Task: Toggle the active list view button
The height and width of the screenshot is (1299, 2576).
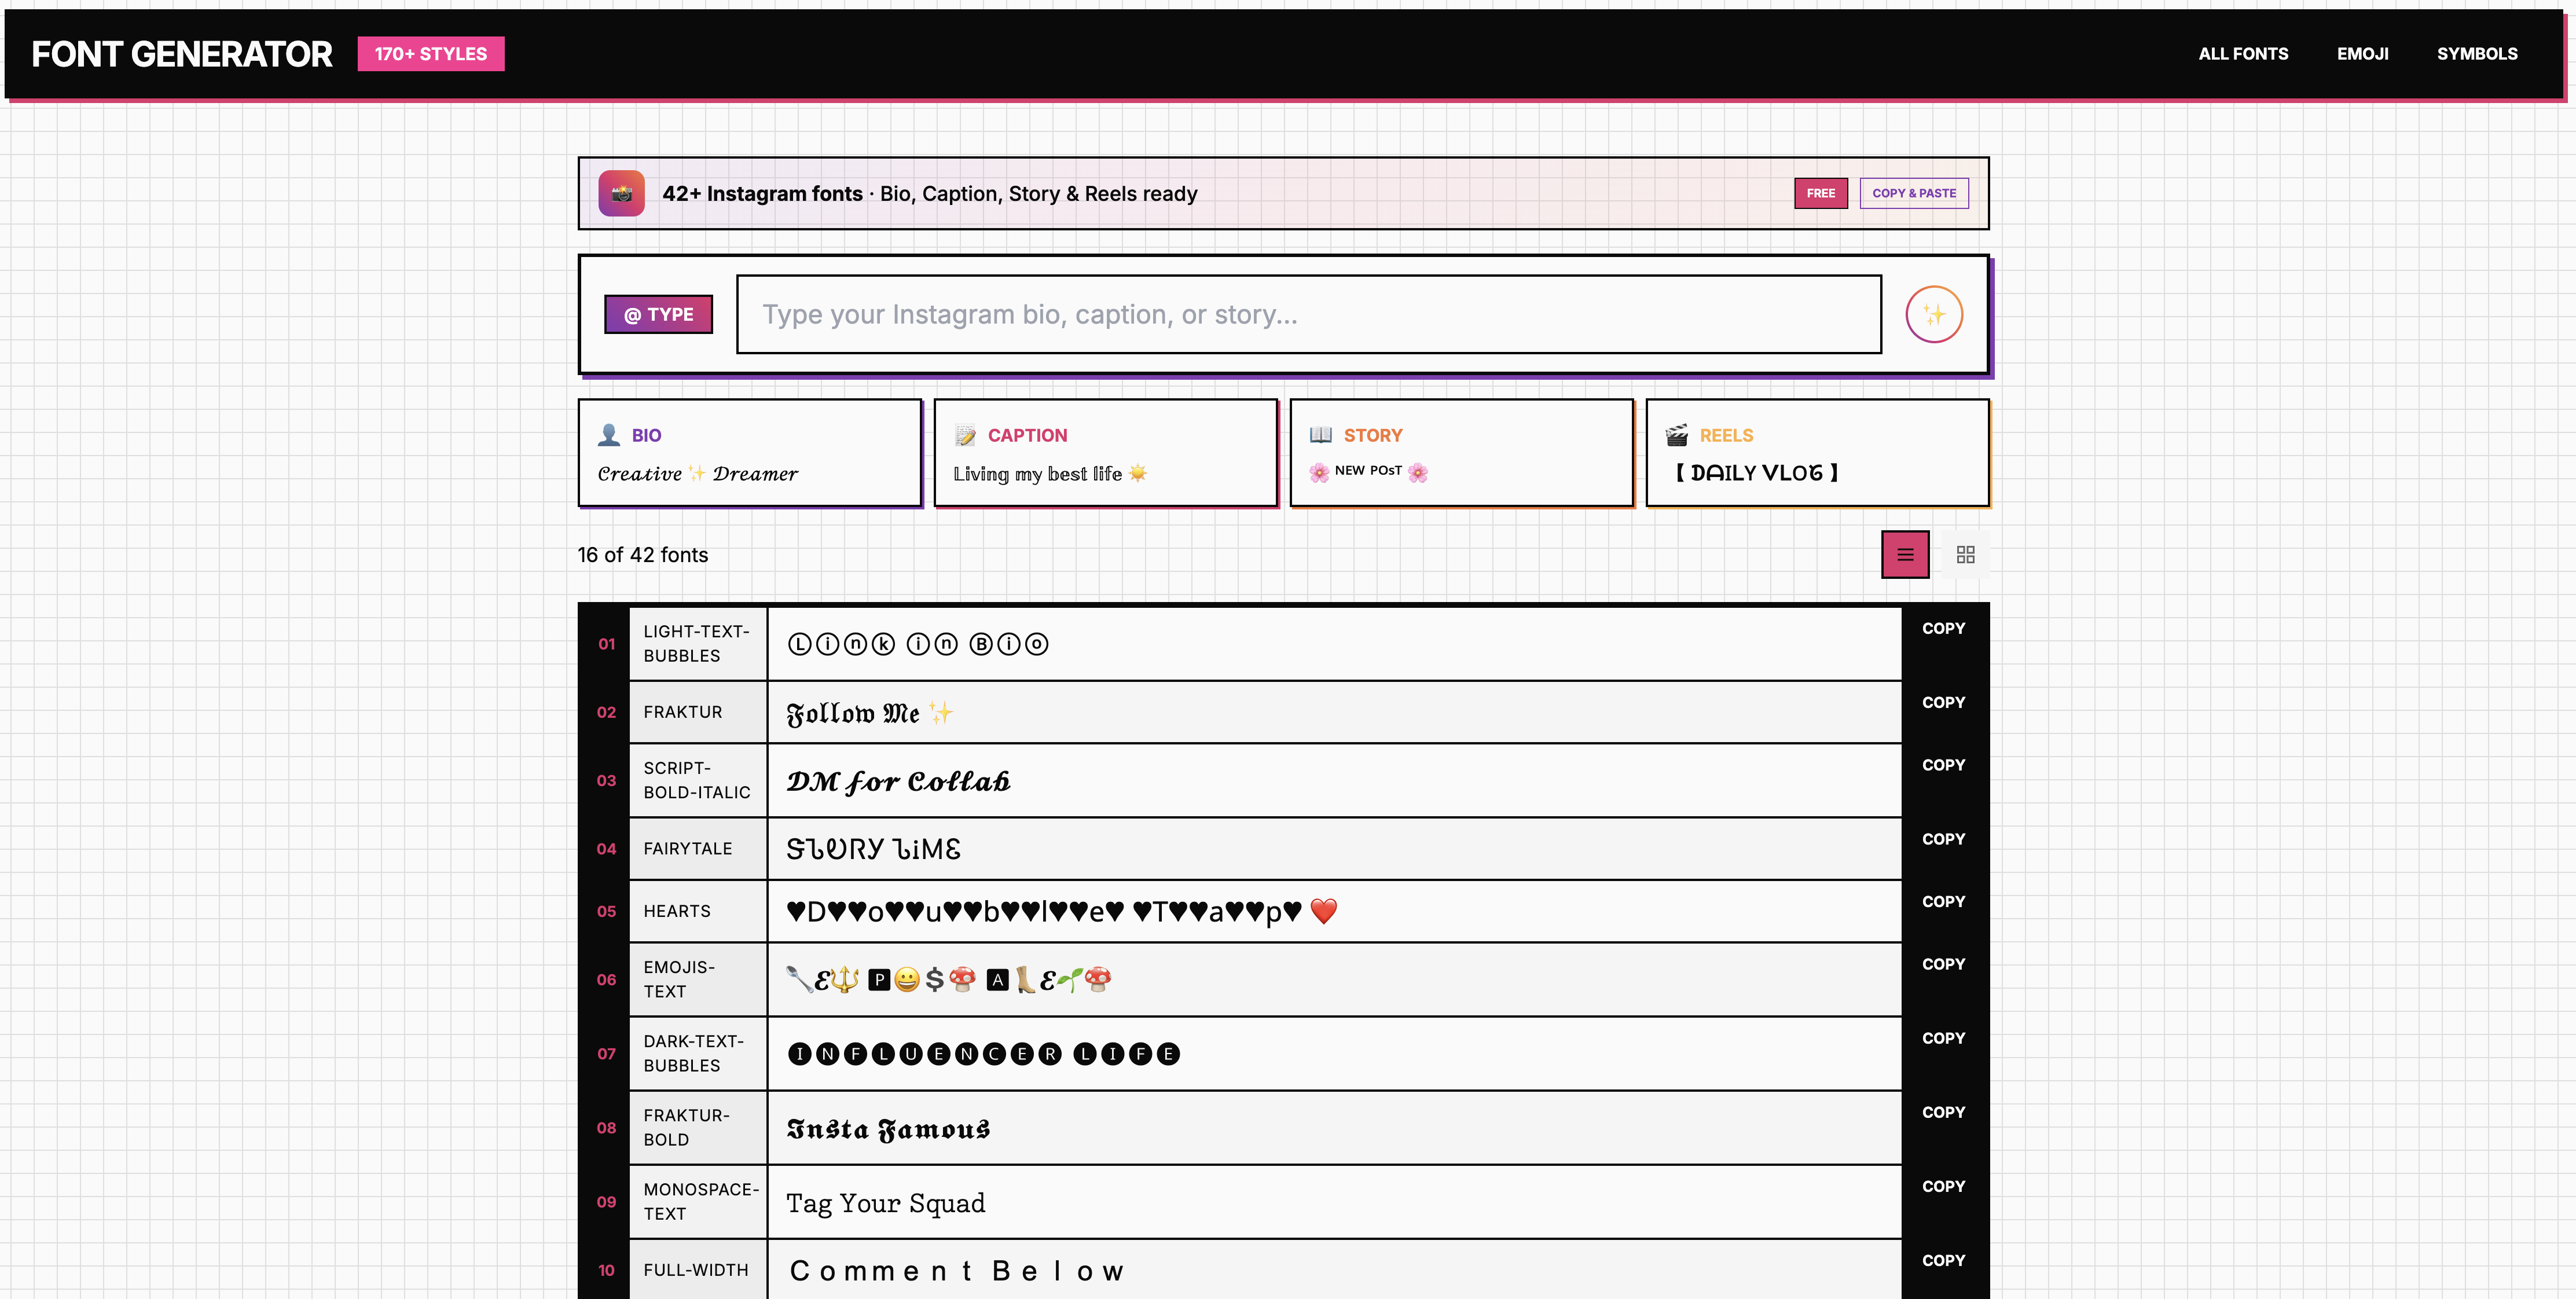Action: [x=1905, y=554]
